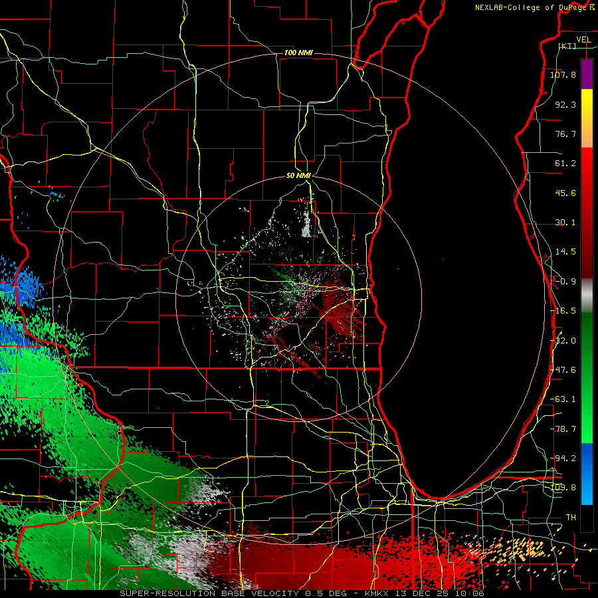Click the 61.2 value on velocity scale
The height and width of the screenshot is (598, 598).
point(565,163)
